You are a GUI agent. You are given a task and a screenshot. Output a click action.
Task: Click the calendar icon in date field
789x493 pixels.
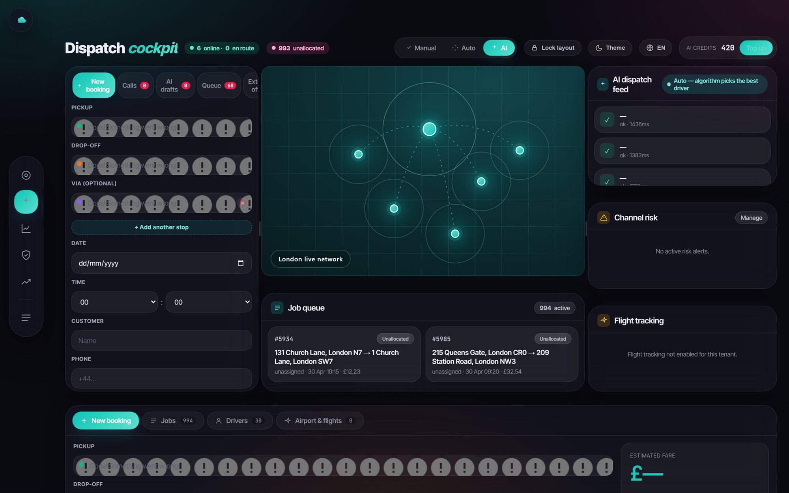[241, 263]
